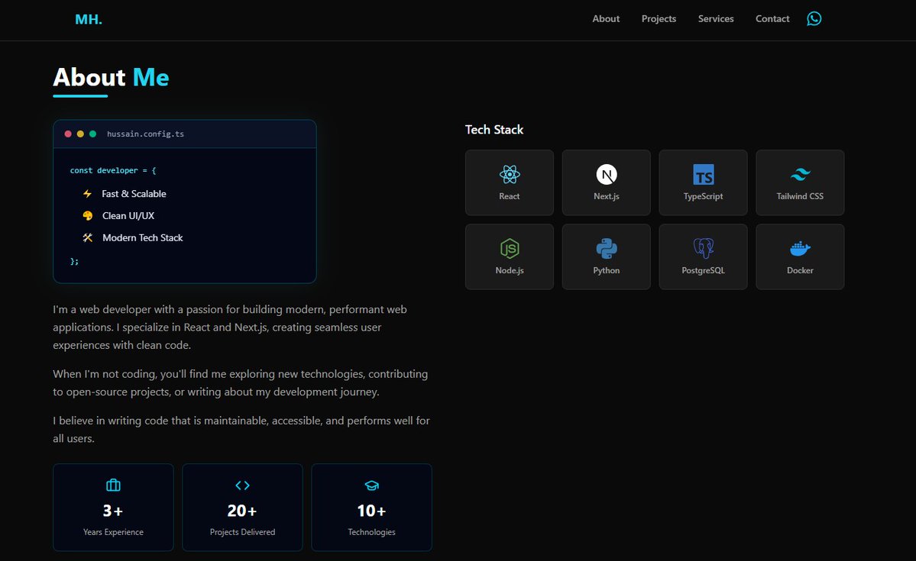Click the 'About Me' heading
This screenshot has width=916, height=561.
(111, 77)
